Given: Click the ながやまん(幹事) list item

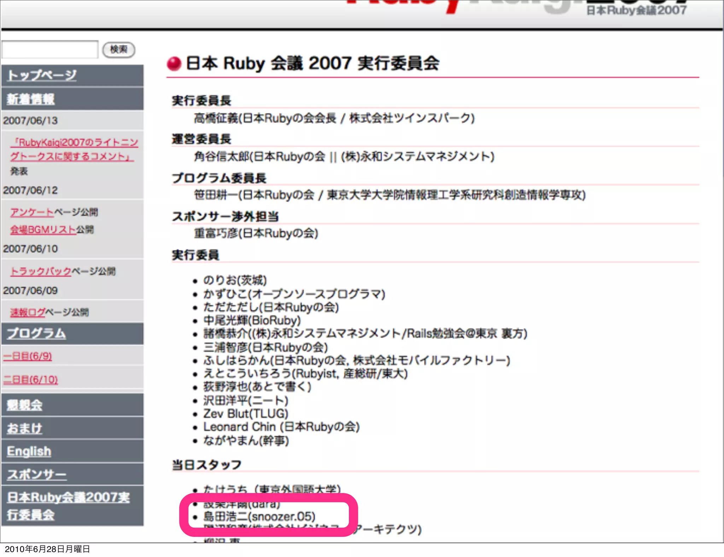Looking at the screenshot, I should (246, 441).
